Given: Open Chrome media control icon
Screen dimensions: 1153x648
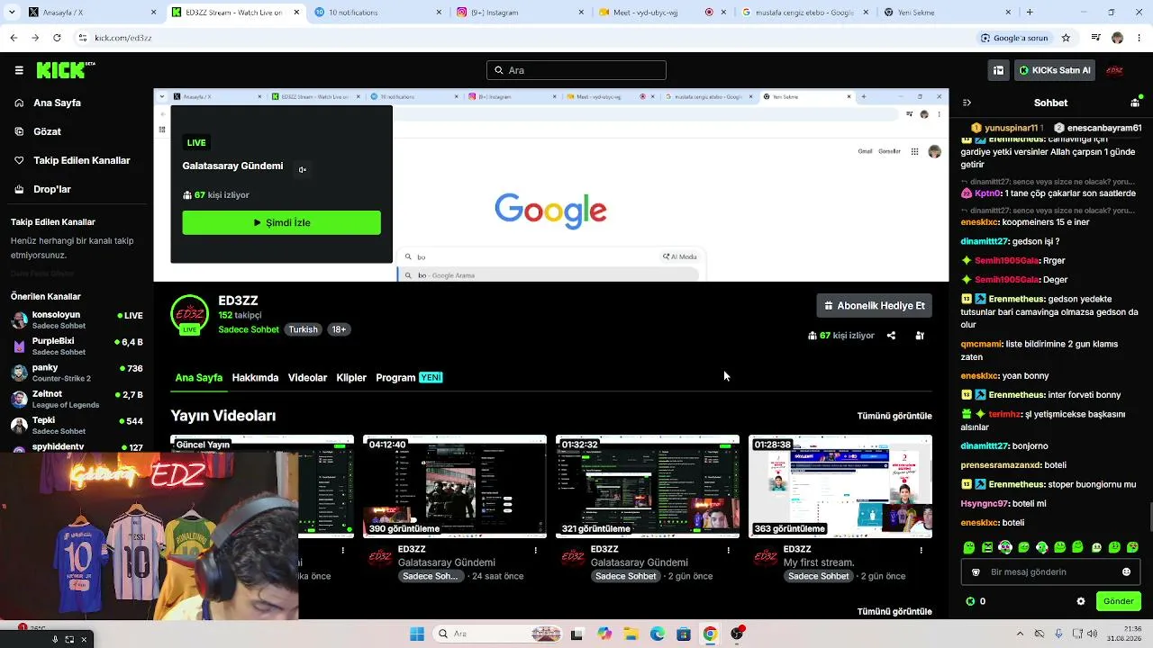Looking at the screenshot, I should (1095, 38).
